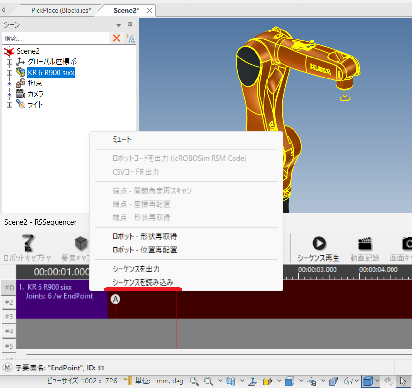The height and width of the screenshot is (388, 412).
Task: Select the Scene2 root node in the tree
Action: 28,51
